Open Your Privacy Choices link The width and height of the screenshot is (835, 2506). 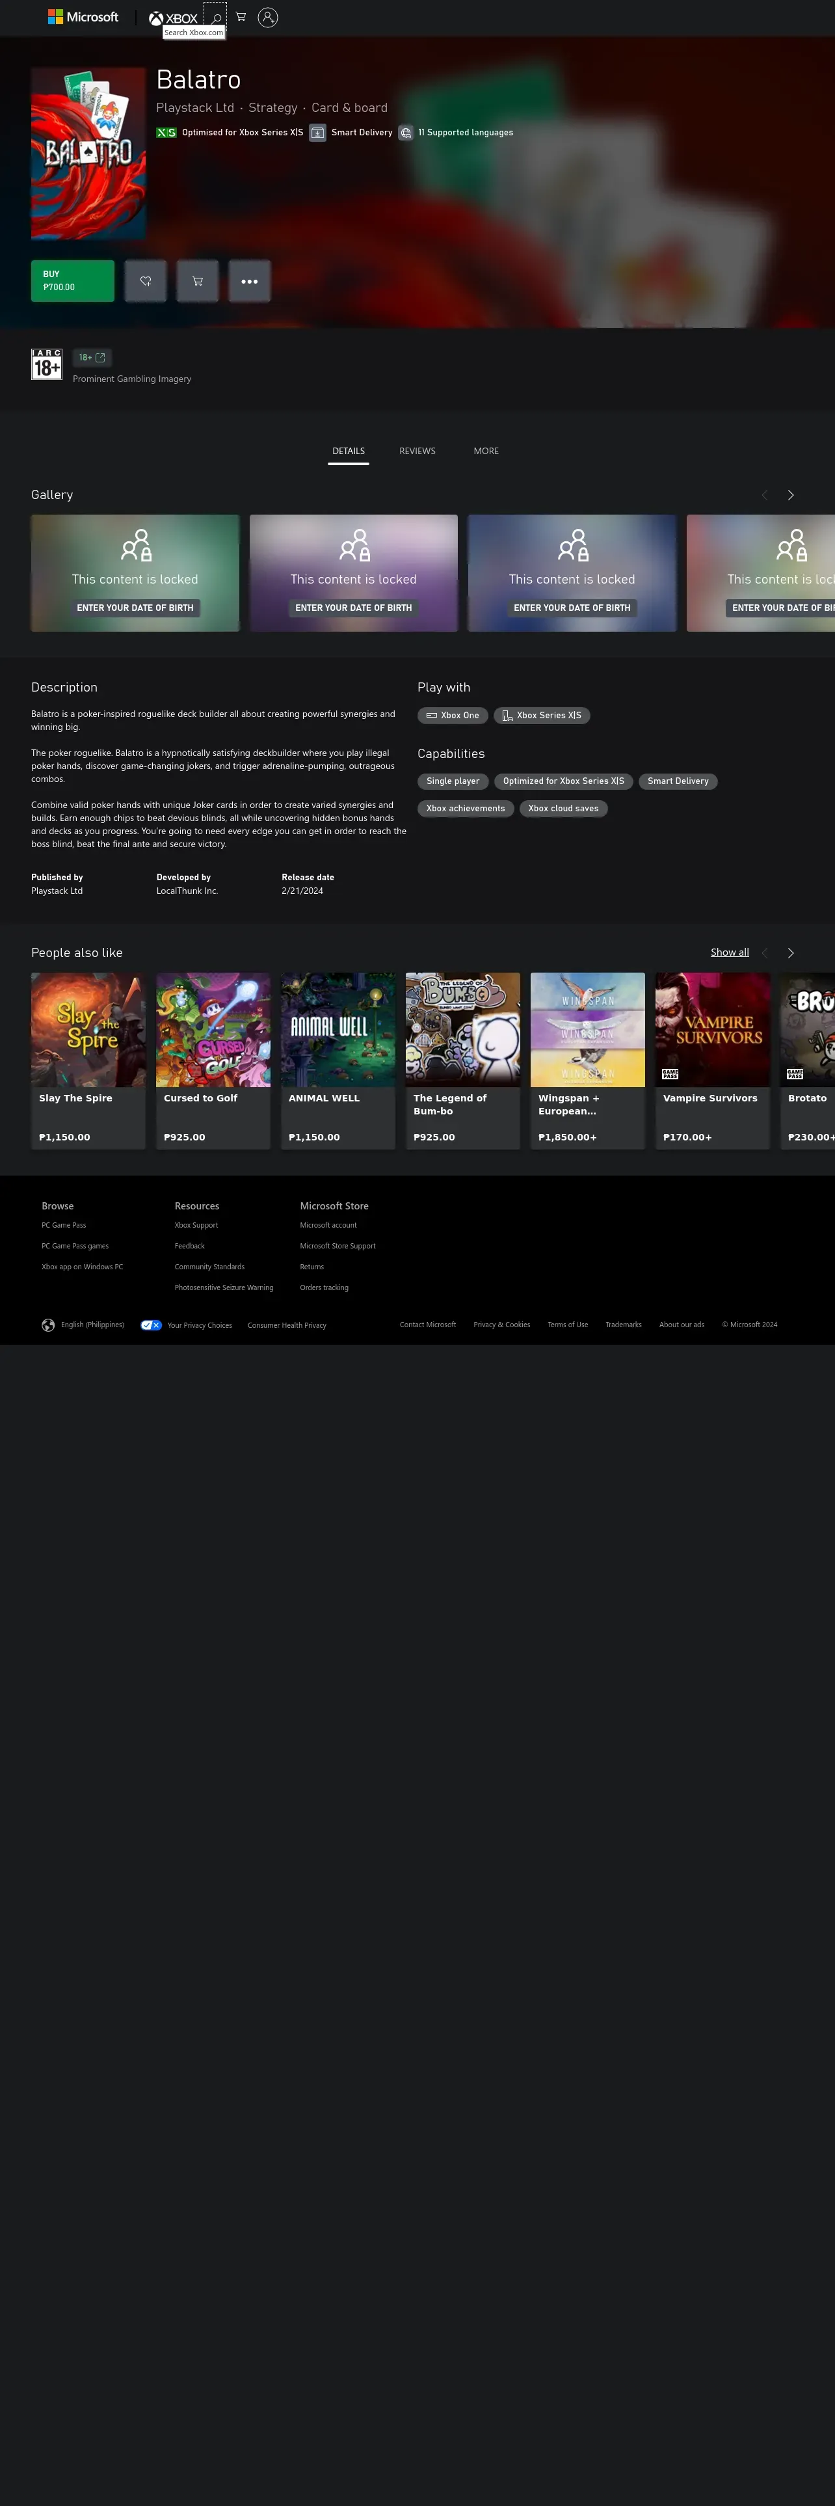pyautogui.click(x=187, y=1325)
